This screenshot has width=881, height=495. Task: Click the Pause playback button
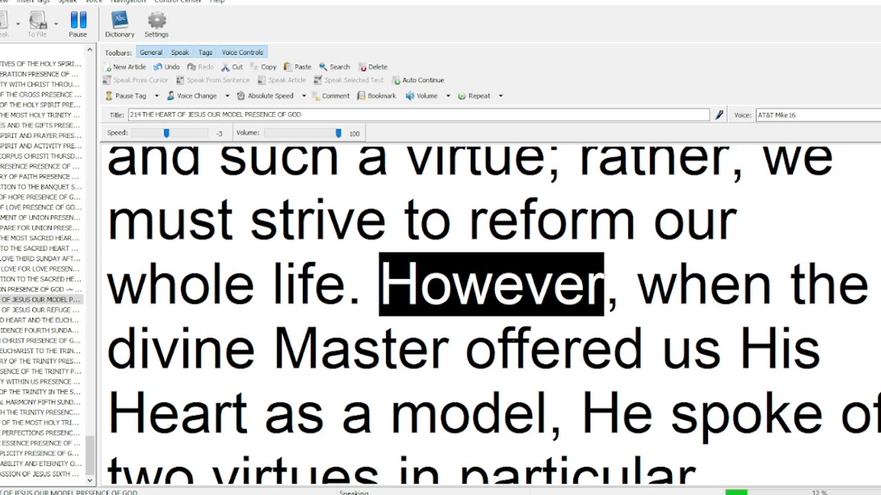coord(78,25)
